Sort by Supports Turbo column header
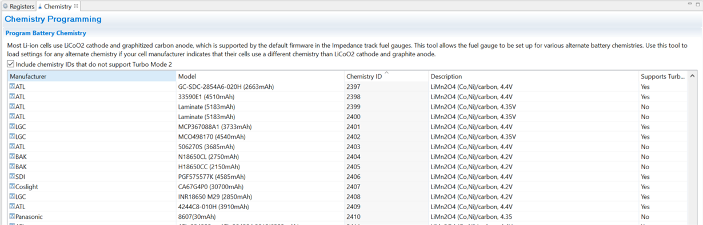Image resolution: width=703 pixels, height=225 pixels. tap(662, 76)
